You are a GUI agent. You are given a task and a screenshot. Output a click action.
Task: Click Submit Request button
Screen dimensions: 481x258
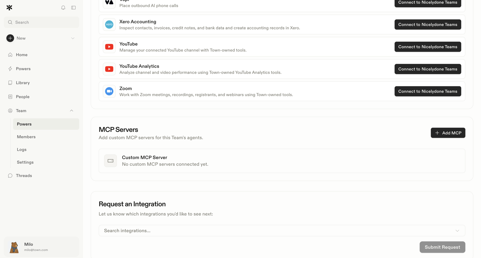442,247
